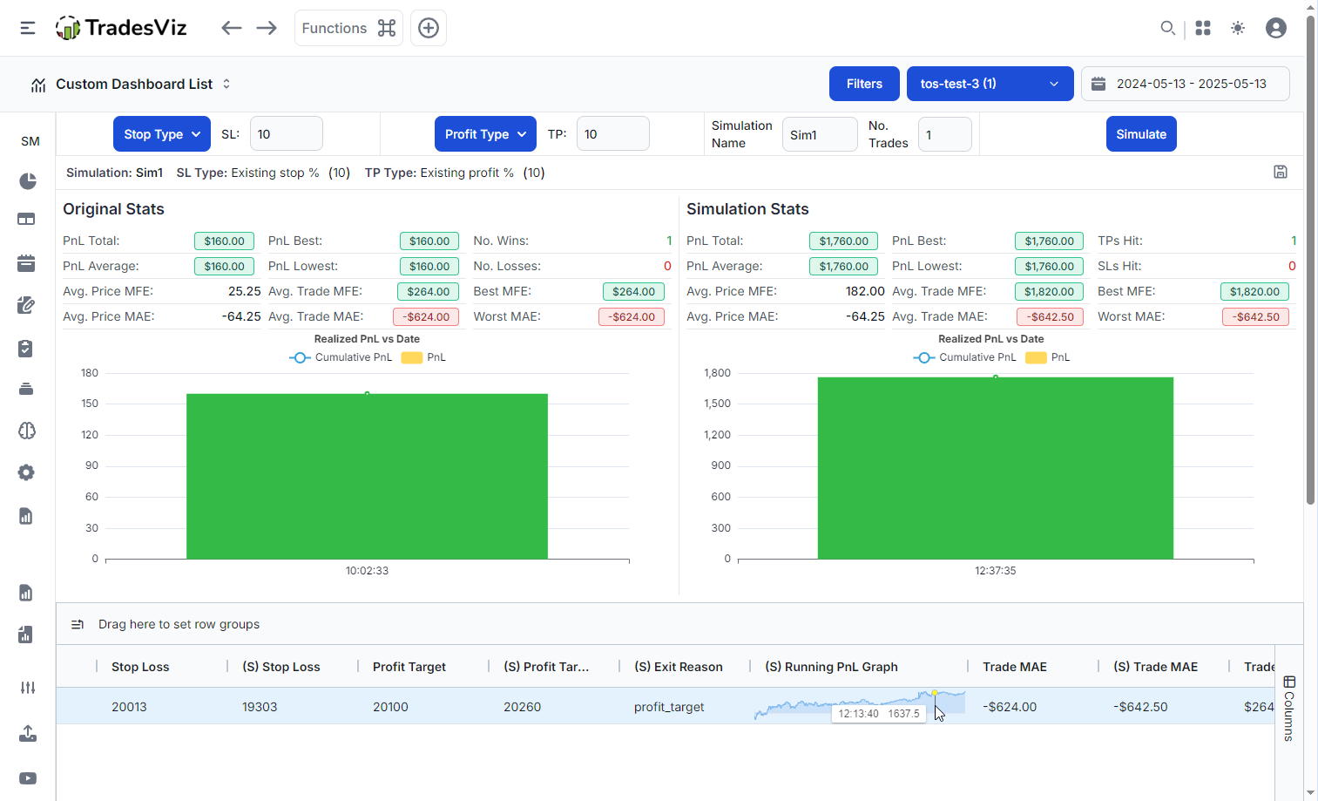The width and height of the screenshot is (1318, 801).
Task: Toggle the Columns side panel in the table
Action: pyautogui.click(x=1289, y=708)
